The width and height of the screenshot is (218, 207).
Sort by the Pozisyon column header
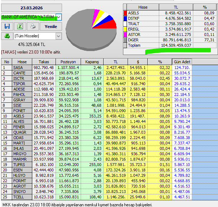(x=68, y=62)
